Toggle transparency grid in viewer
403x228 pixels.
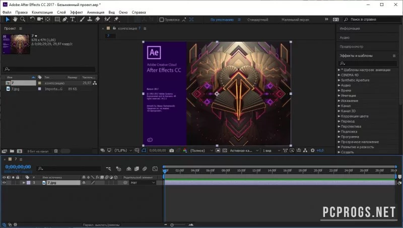click(x=225, y=151)
